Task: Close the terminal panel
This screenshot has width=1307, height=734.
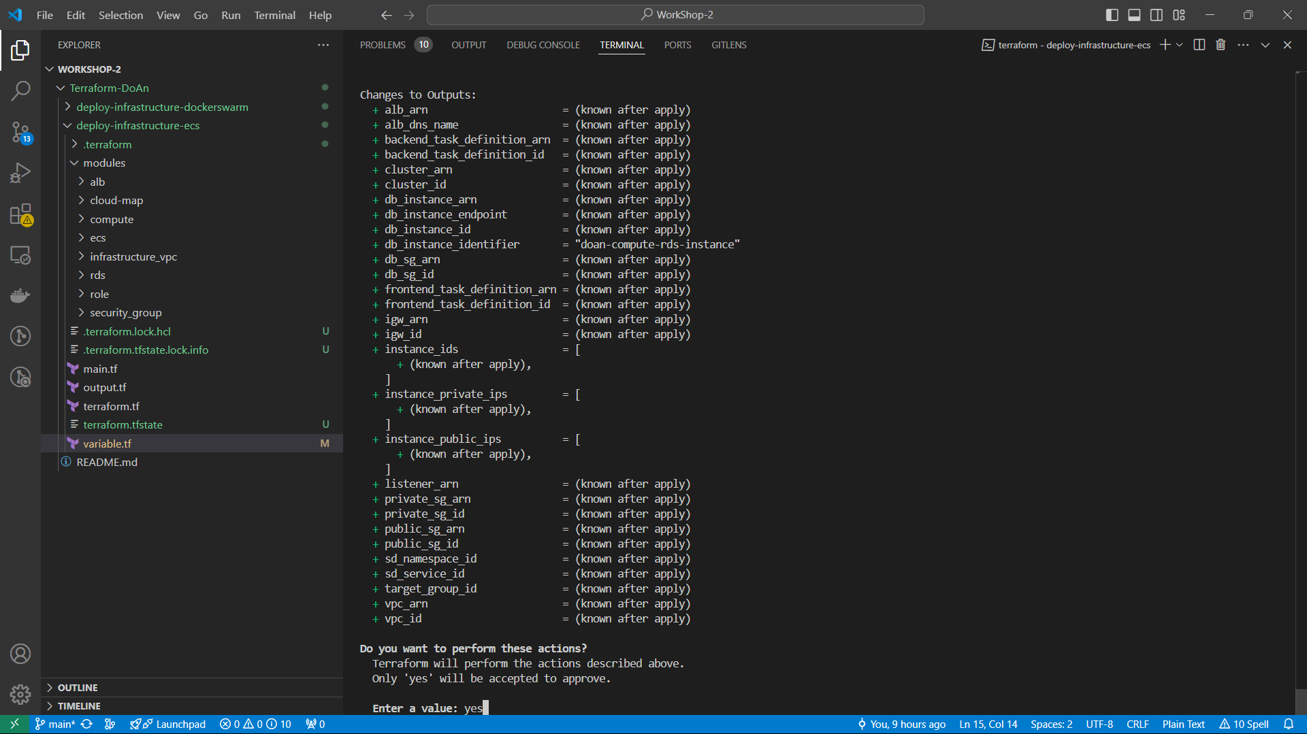Action: (1287, 45)
